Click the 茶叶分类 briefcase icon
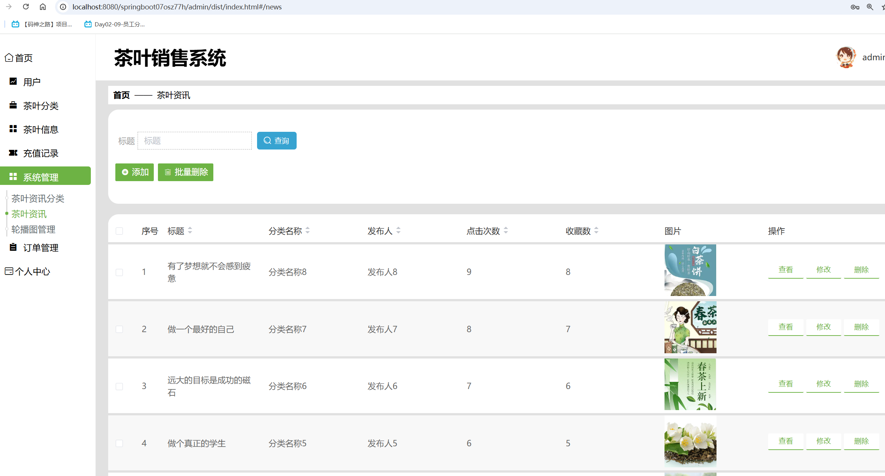Viewport: 885px width, 476px height. point(13,105)
